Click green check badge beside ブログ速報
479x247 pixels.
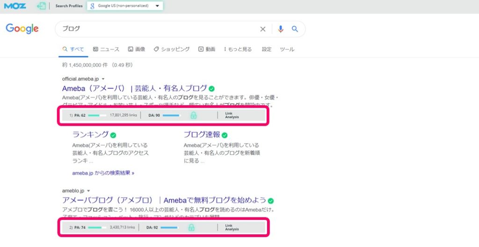coord(225,135)
